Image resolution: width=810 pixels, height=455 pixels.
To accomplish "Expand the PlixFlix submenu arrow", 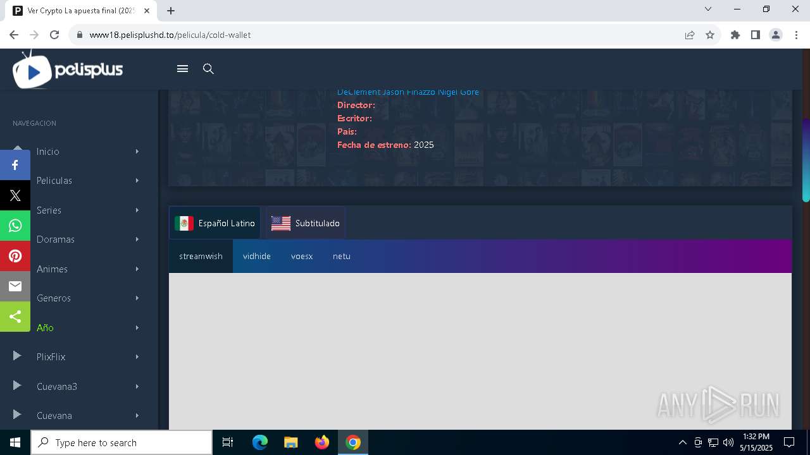I will (x=137, y=357).
